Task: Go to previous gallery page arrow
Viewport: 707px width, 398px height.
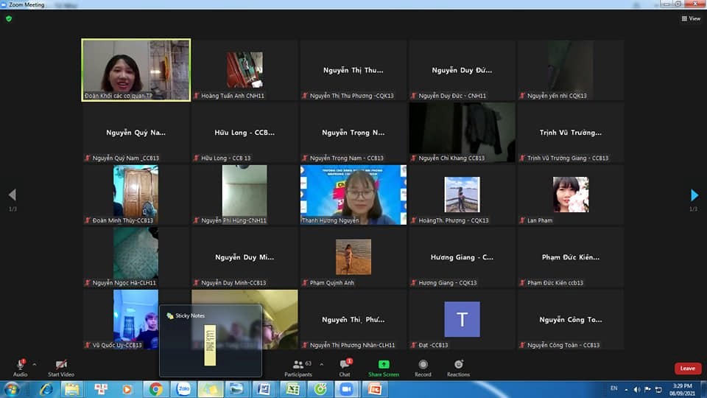Action: pos(13,195)
